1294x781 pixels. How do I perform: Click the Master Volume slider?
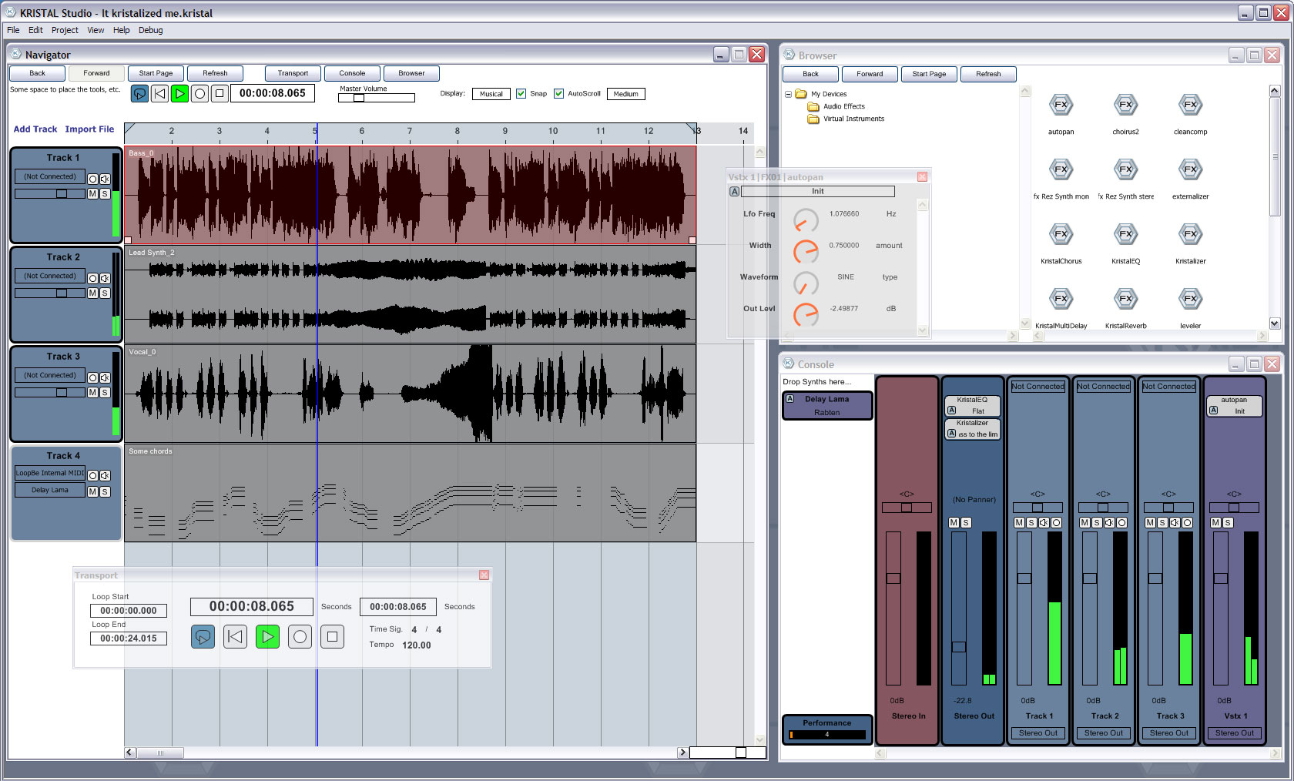(377, 98)
